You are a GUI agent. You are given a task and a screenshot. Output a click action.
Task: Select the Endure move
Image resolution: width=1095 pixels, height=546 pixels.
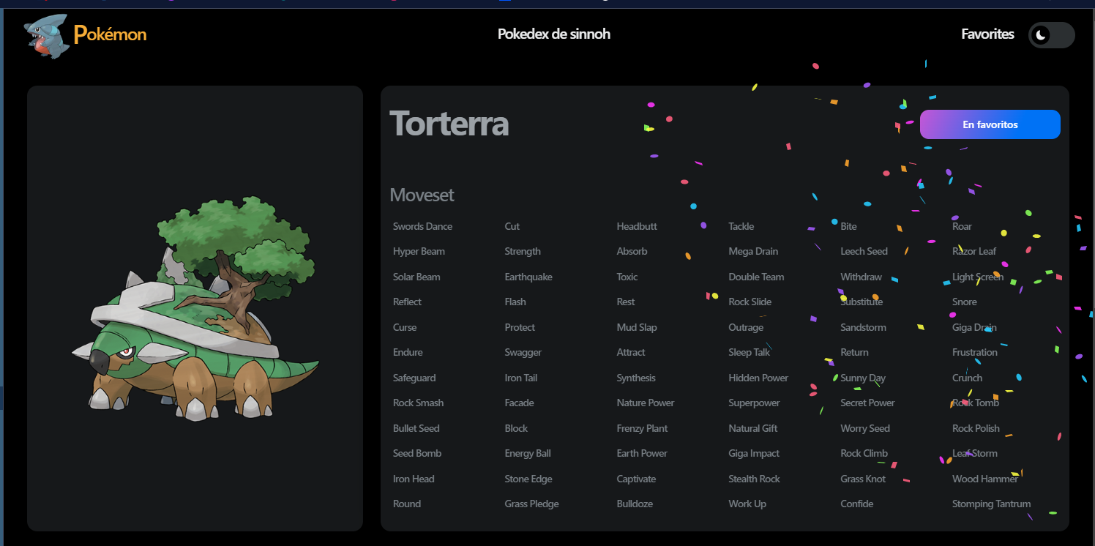[408, 352]
